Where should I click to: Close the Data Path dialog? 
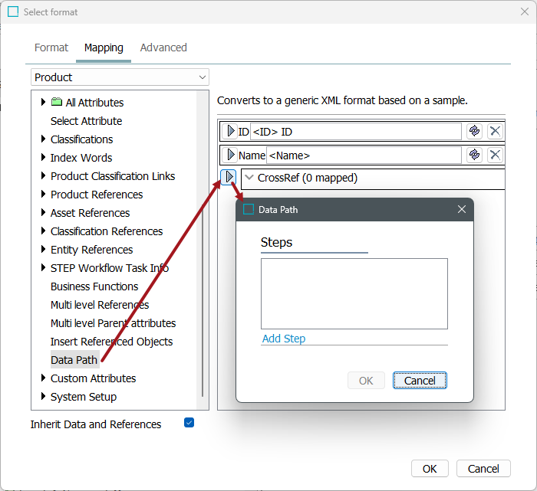(x=462, y=209)
